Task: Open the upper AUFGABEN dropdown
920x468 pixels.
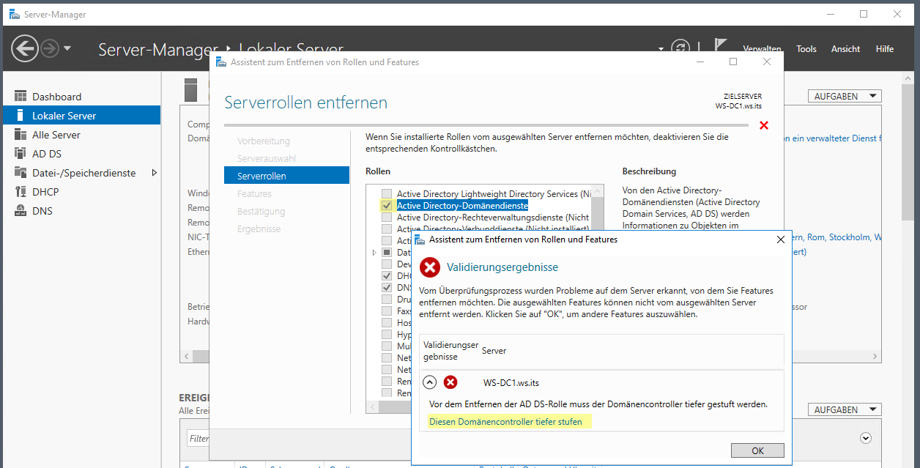Action: point(845,96)
